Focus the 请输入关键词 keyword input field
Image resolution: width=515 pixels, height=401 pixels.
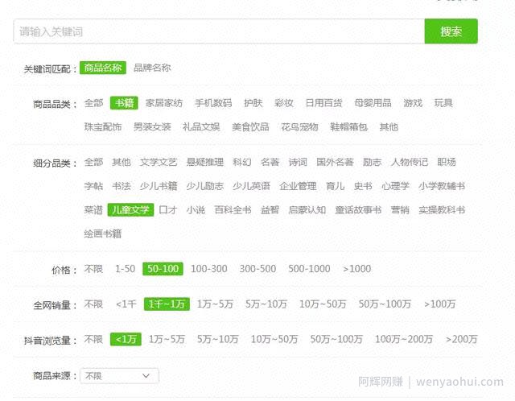coord(219,31)
